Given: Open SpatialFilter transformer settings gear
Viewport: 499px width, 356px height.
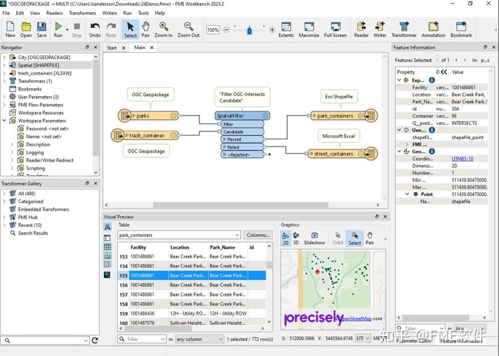Looking at the screenshot, I should click(x=265, y=116).
